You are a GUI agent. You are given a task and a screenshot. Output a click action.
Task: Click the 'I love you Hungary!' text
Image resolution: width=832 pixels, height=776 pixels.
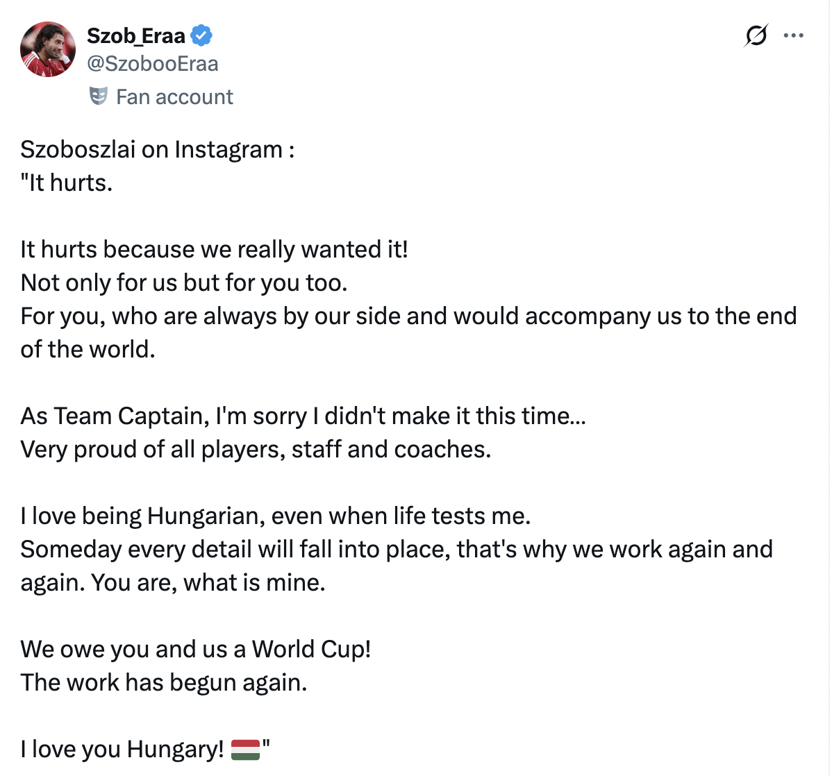(x=122, y=750)
